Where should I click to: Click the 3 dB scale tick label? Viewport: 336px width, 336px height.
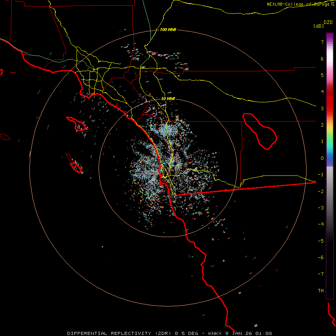coord(322,108)
